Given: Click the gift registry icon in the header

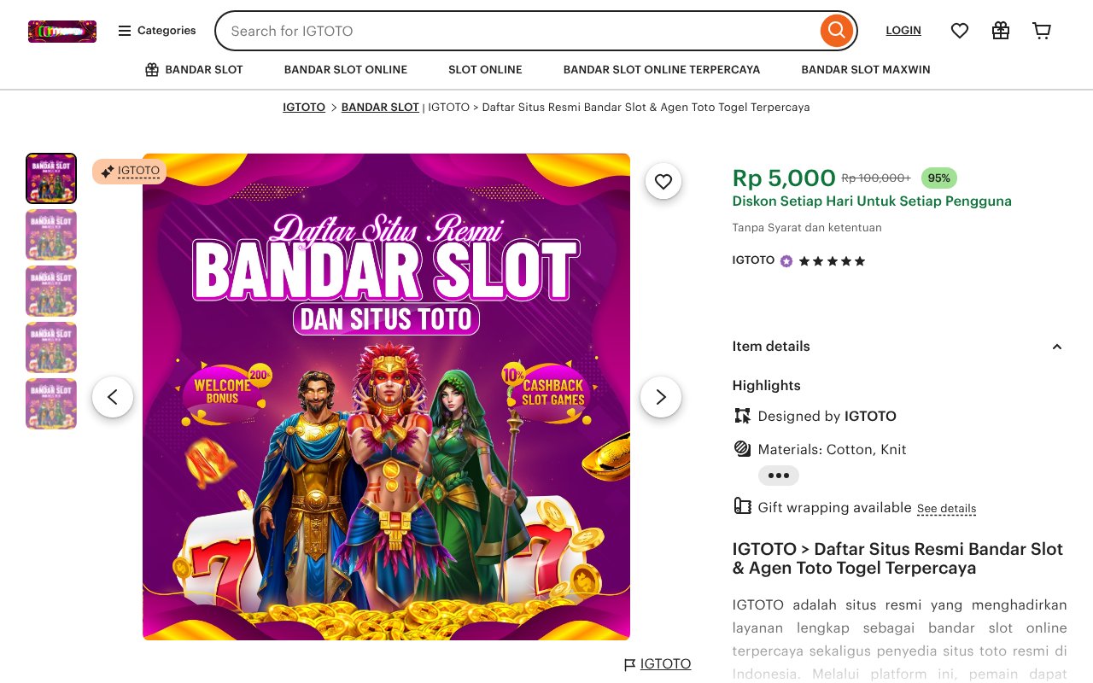Looking at the screenshot, I should point(1000,30).
